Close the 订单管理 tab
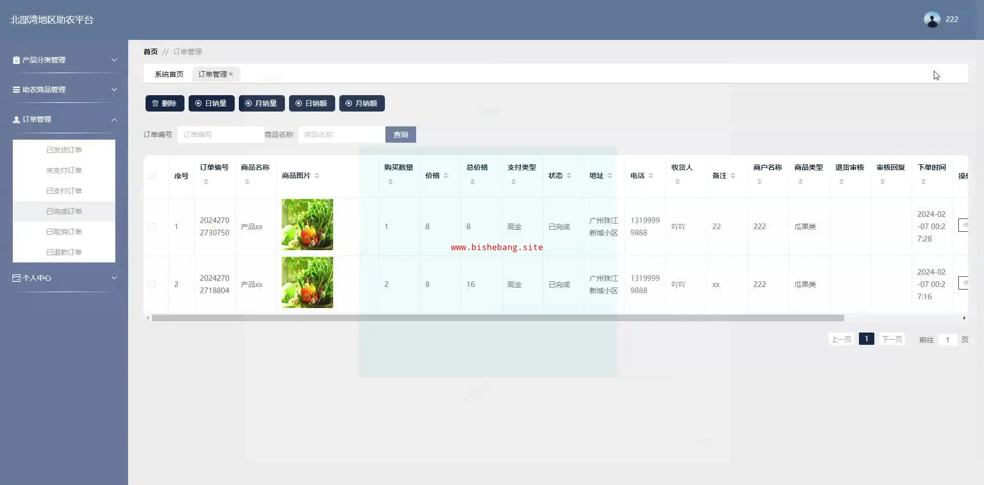984x485 pixels. tap(231, 74)
